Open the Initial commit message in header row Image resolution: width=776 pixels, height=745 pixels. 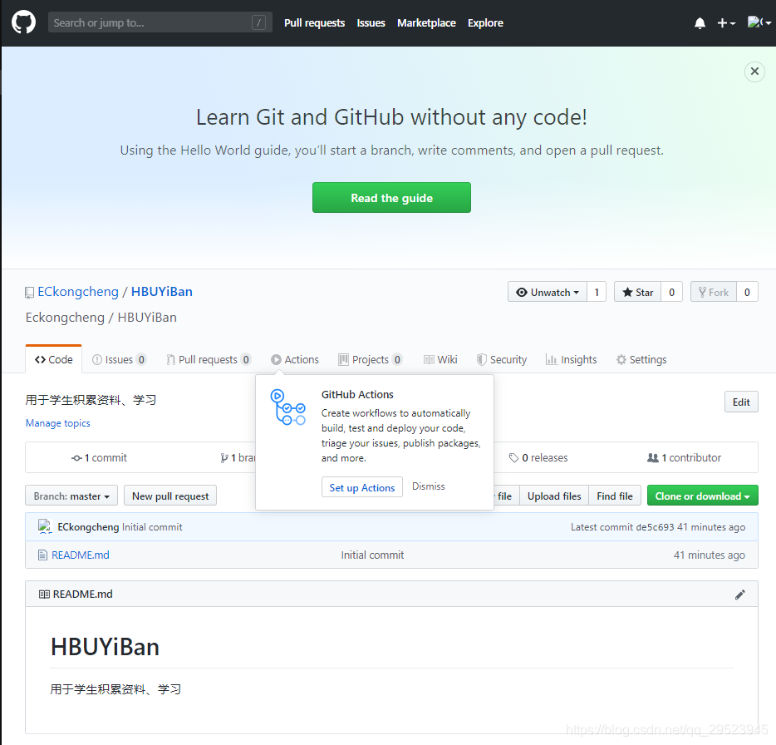pos(152,527)
